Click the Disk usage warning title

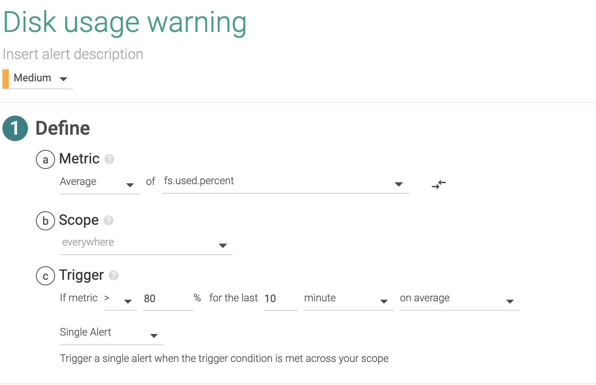point(125,23)
